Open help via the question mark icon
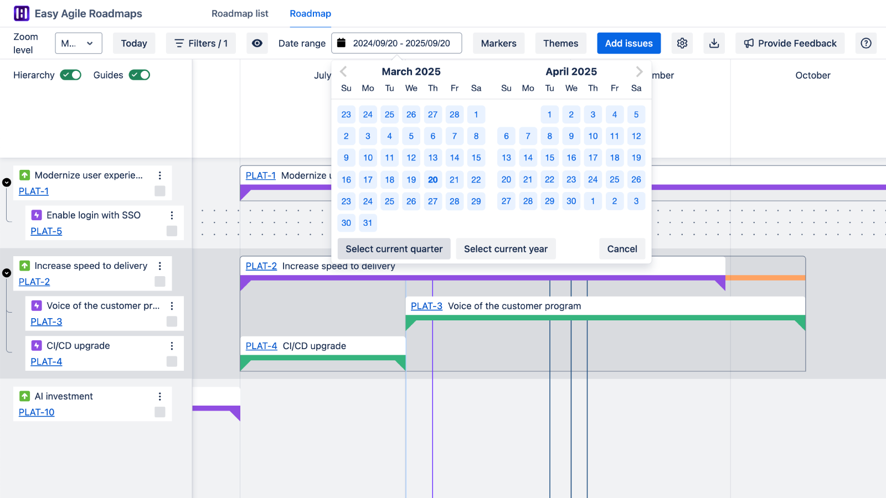 (x=866, y=43)
